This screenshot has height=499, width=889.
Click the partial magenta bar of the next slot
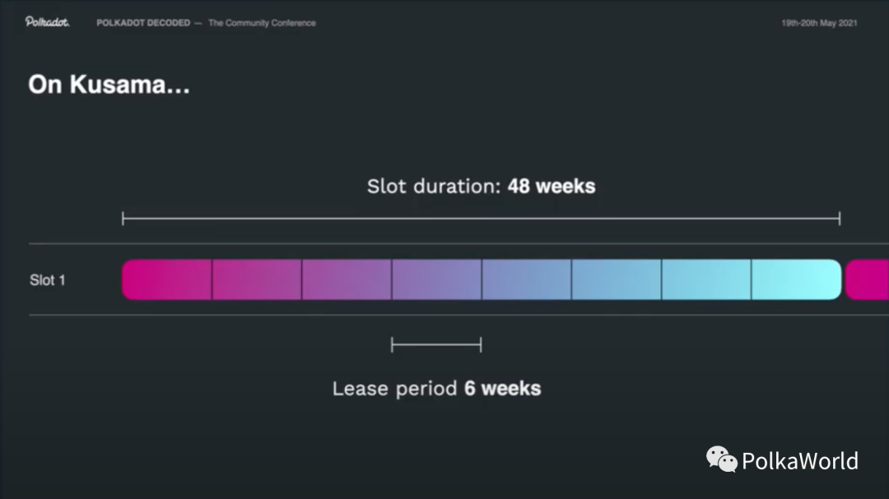(868, 280)
